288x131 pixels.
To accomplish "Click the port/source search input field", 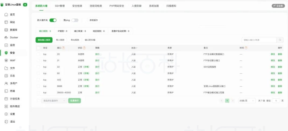I will coord(259,40).
